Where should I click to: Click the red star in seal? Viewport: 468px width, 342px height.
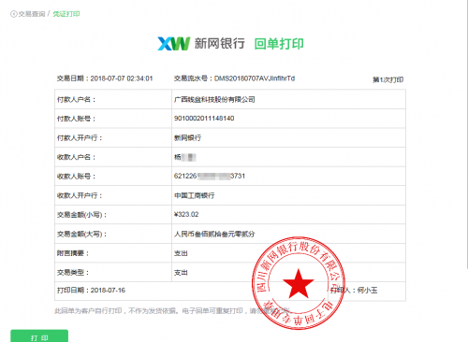tap(299, 283)
